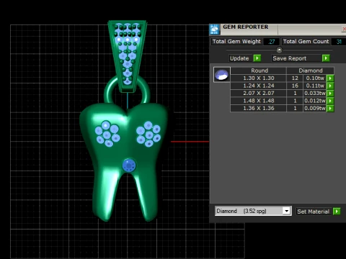Click the Set Material label
The height and width of the screenshot is (259, 346).
click(313, 212)
